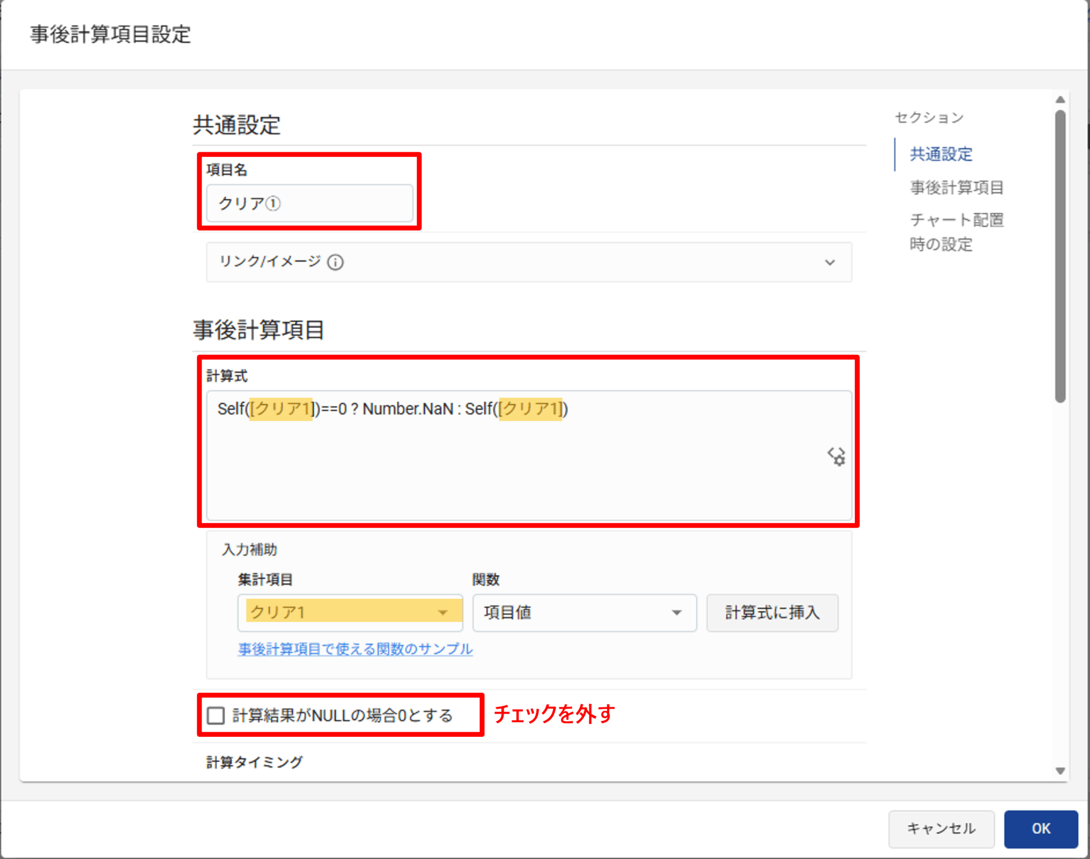The image size is (1090, 859).
Task: Click the formula settings gear icon
Action: pos(836,456)
